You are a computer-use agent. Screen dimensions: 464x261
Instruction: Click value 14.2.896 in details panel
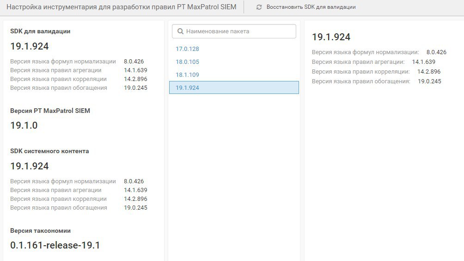(x=429, y=72)
